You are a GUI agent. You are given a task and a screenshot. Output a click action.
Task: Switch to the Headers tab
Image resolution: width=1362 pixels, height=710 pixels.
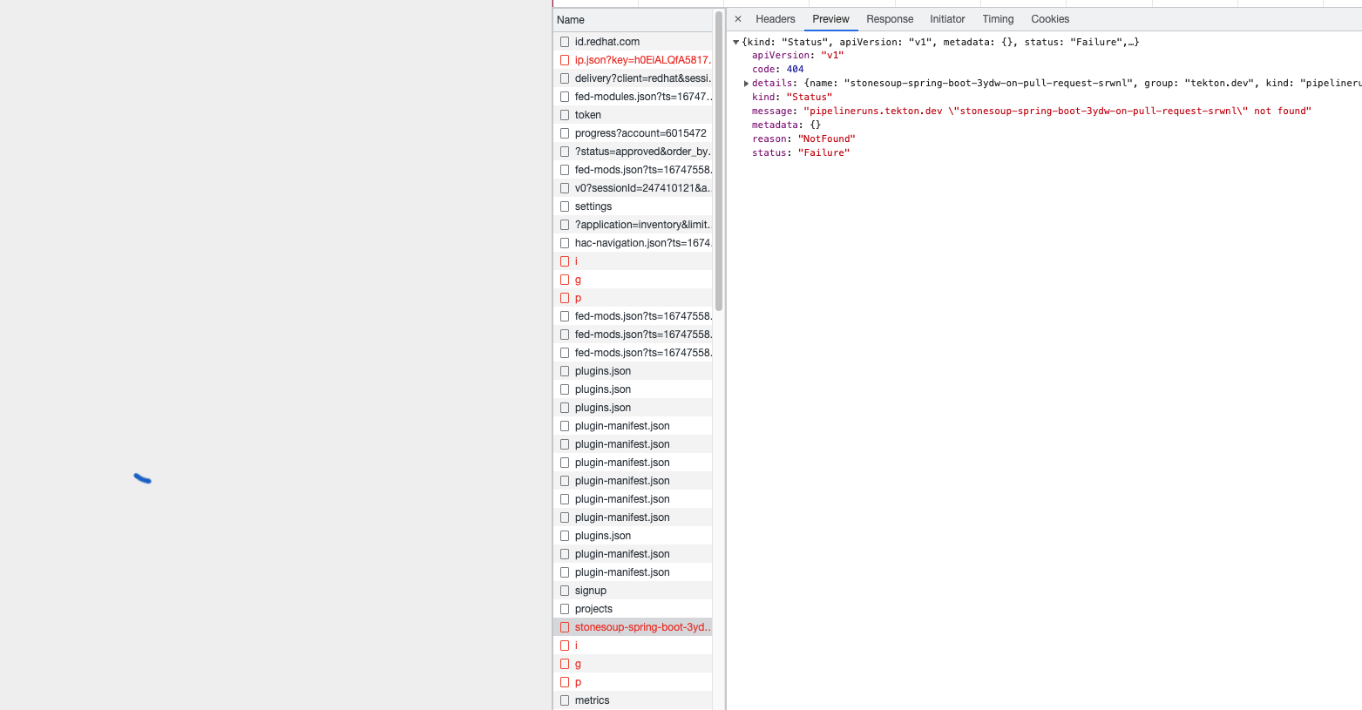775,19
